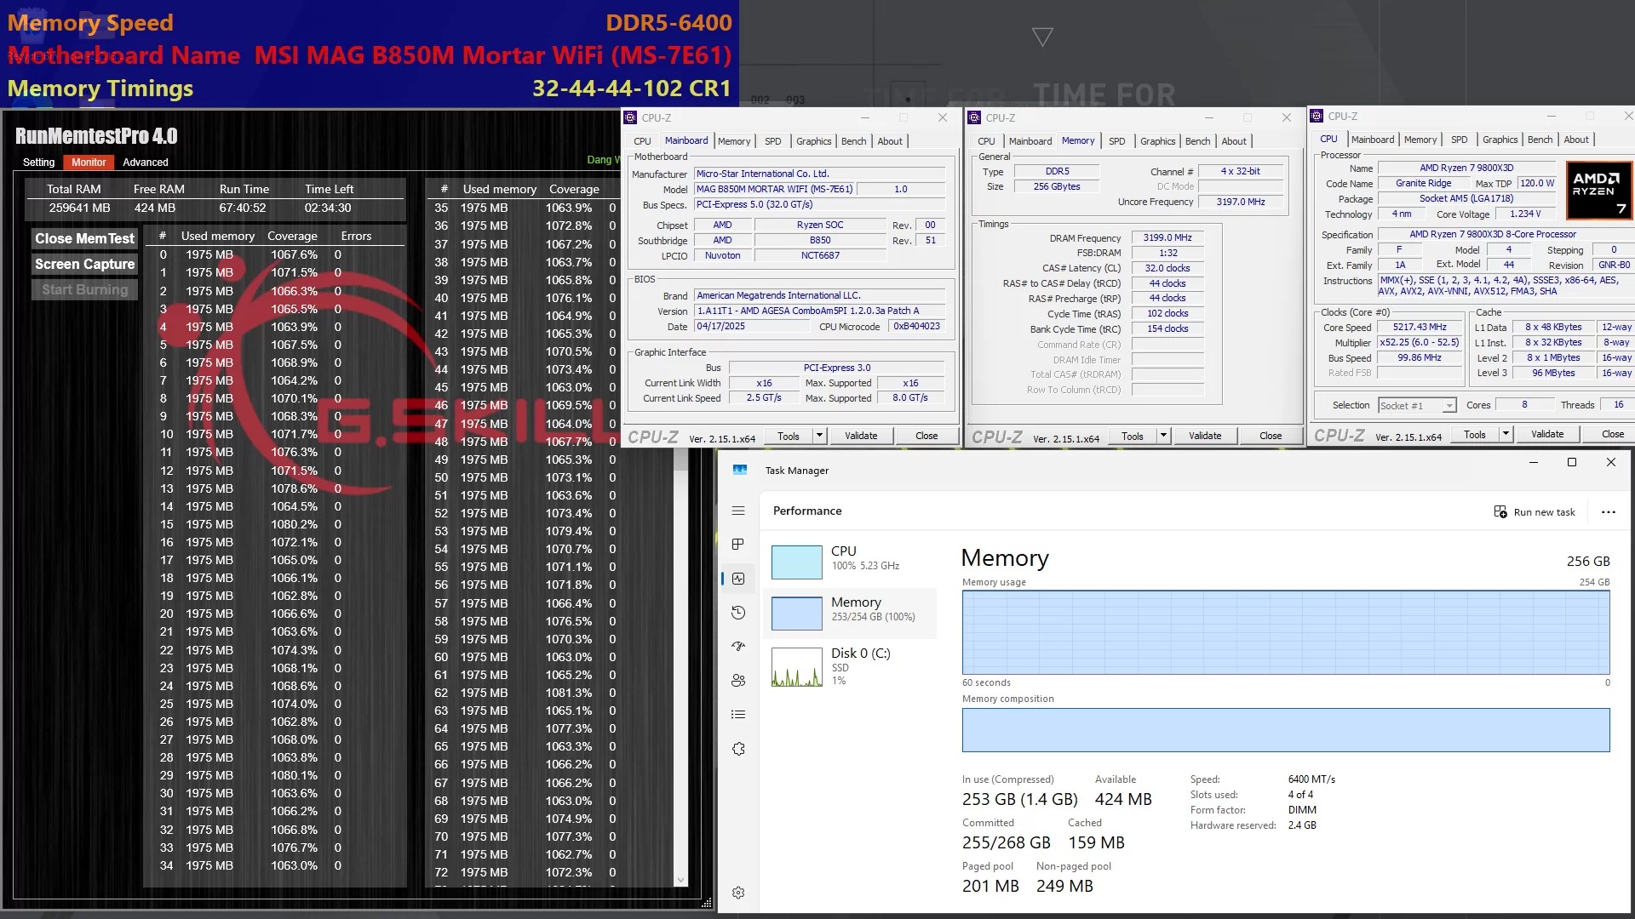Open Task Manager settings

(x=738, y=892)
